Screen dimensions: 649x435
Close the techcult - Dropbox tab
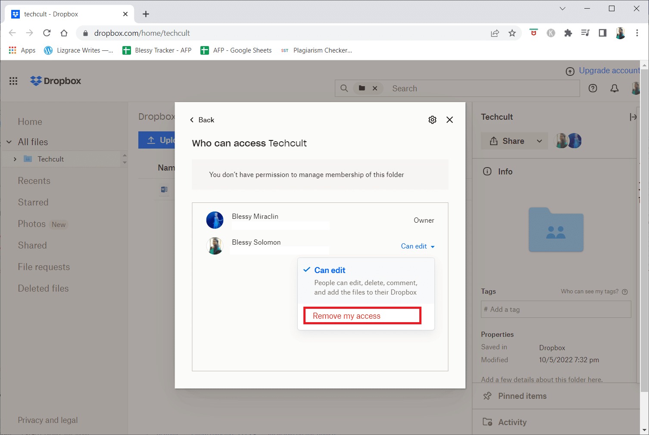coord(125,14)
